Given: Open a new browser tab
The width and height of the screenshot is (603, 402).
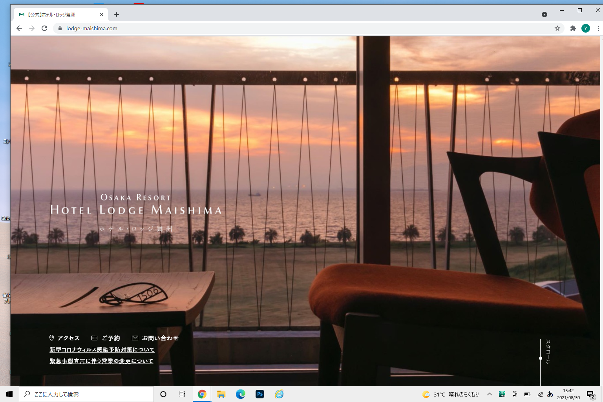Looking at the screenshot, I should pyautogui.click(x=117, y=15).
